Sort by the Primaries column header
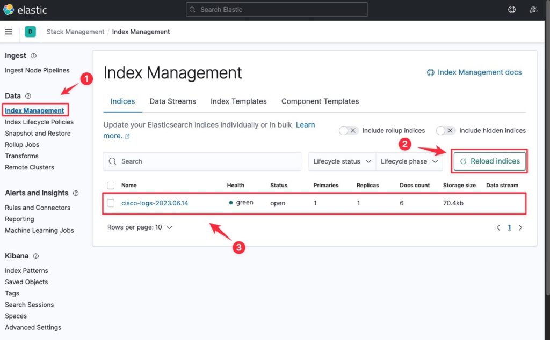Screen dimensions: 550x340 pos(326,185)
